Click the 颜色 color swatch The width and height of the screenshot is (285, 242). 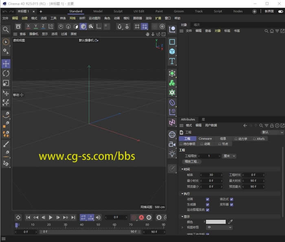215,222
